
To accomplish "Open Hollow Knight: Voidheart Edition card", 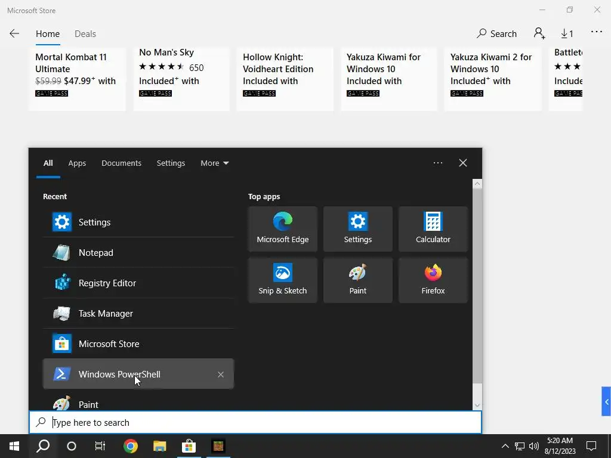I will pyautogui.click(x=285, y=79).
